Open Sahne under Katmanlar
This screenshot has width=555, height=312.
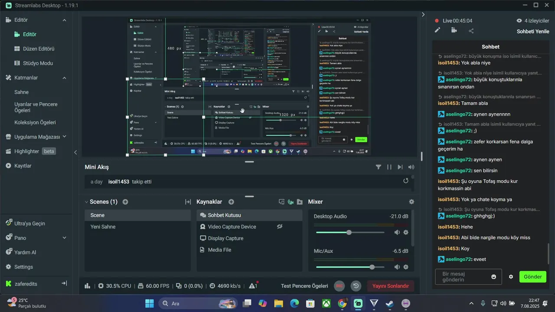pyautogui.click(x=21, y=92)
